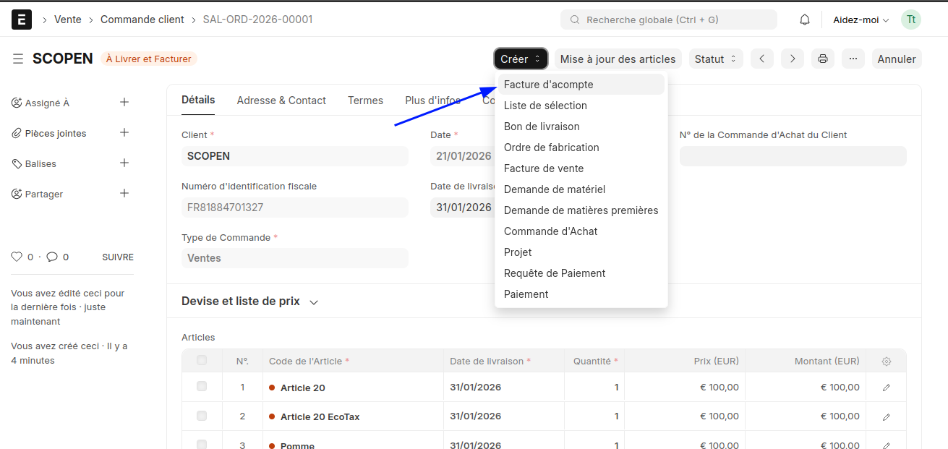Choose Requête de Paiement from menu
Viewport: 948px width, 449px height.
pyautogui.click(x=581, y=273)
